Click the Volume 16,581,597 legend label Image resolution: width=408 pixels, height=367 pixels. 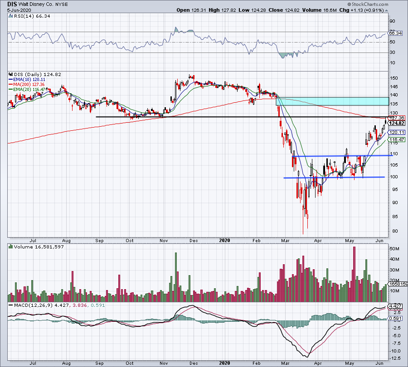[x=39, y=247]
